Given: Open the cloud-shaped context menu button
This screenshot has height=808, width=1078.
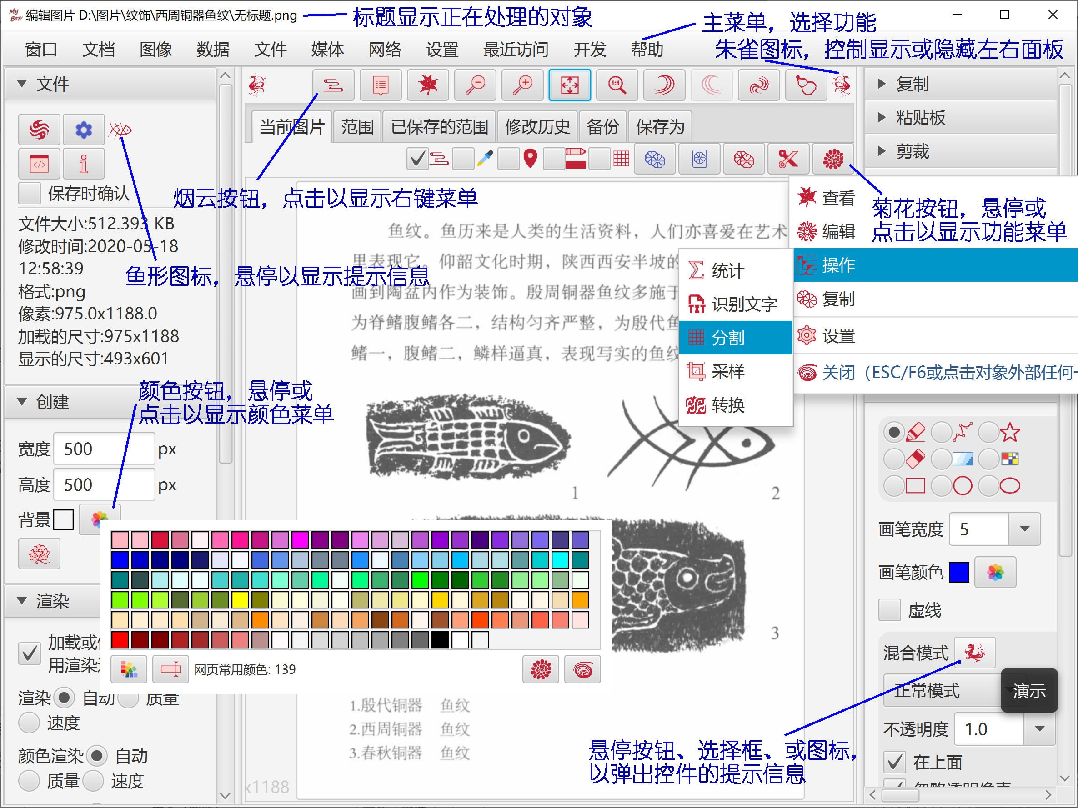Looking at the screenshot, I should coord(333,85).
